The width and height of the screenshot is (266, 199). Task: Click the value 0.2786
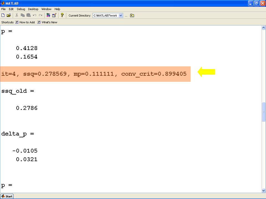(27, 108)
